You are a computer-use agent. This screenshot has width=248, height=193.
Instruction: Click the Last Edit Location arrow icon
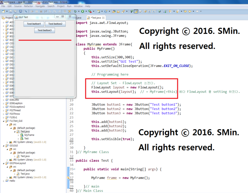point(185,11)
